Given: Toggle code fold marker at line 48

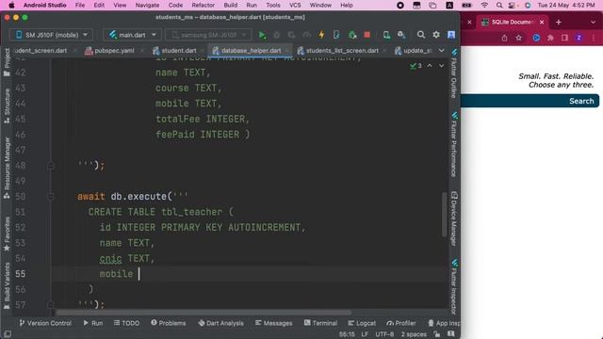Looking at the screenshot, I should point(50,166).
